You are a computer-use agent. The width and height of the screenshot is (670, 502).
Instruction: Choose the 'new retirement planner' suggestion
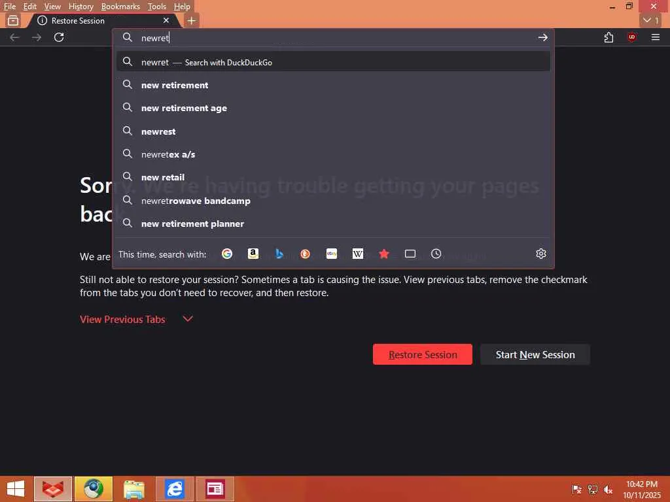click(x=333, y=224)
